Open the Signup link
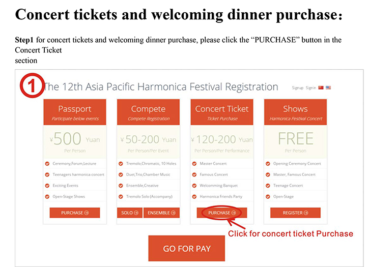368x267 pixels. pyautogui.click(x=298, y=87)
